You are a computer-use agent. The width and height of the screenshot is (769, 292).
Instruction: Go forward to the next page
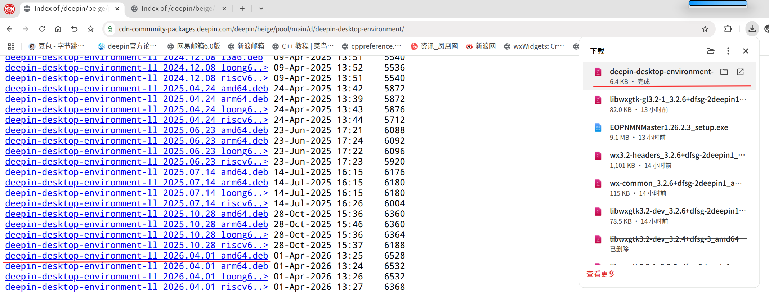click(26, 29)
